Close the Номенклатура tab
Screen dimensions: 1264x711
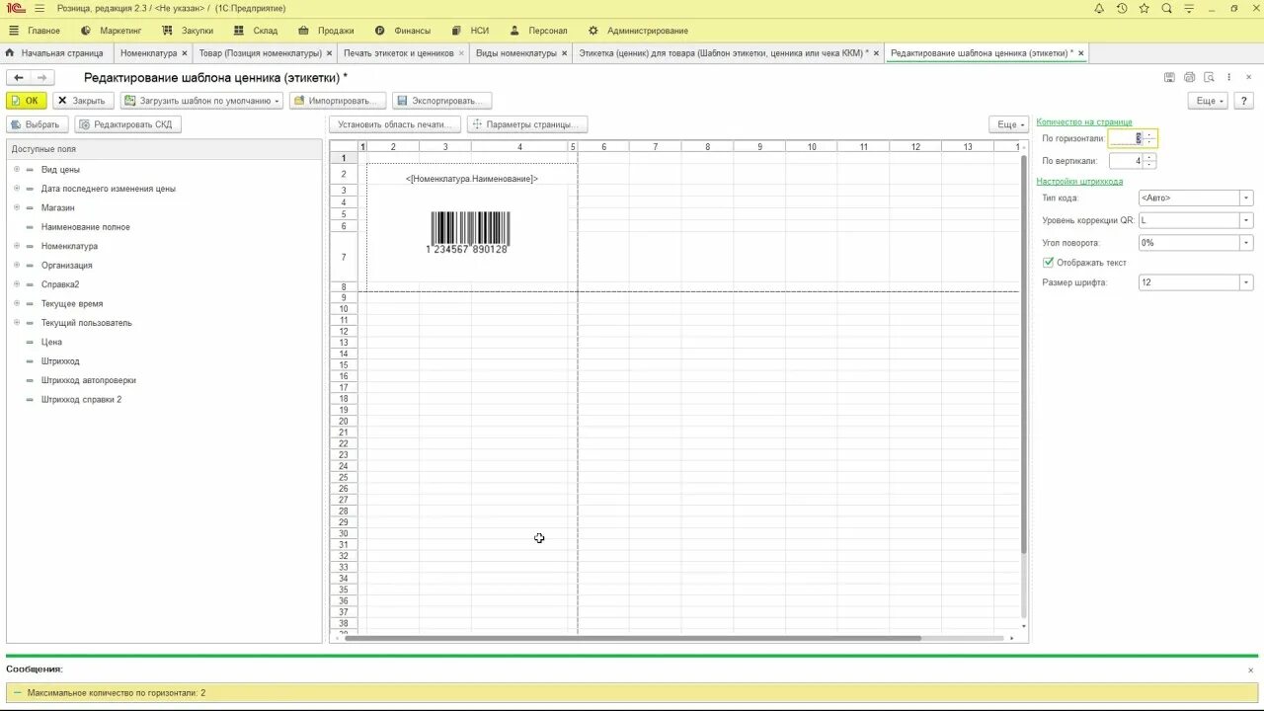[184, 53]
